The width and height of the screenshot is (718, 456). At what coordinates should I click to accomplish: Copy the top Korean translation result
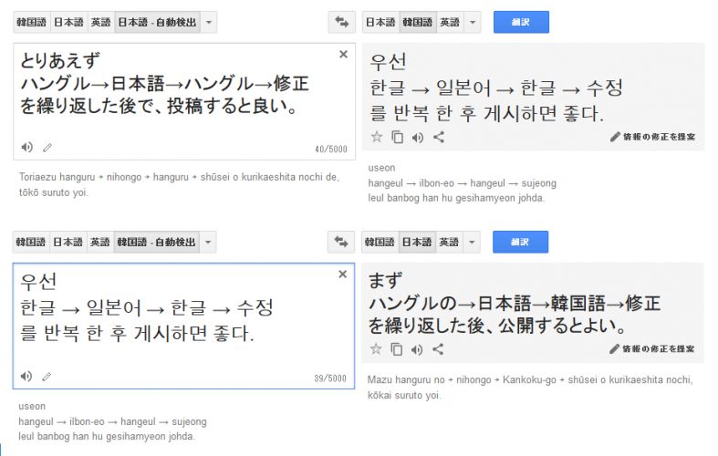[x=397, y=138]
